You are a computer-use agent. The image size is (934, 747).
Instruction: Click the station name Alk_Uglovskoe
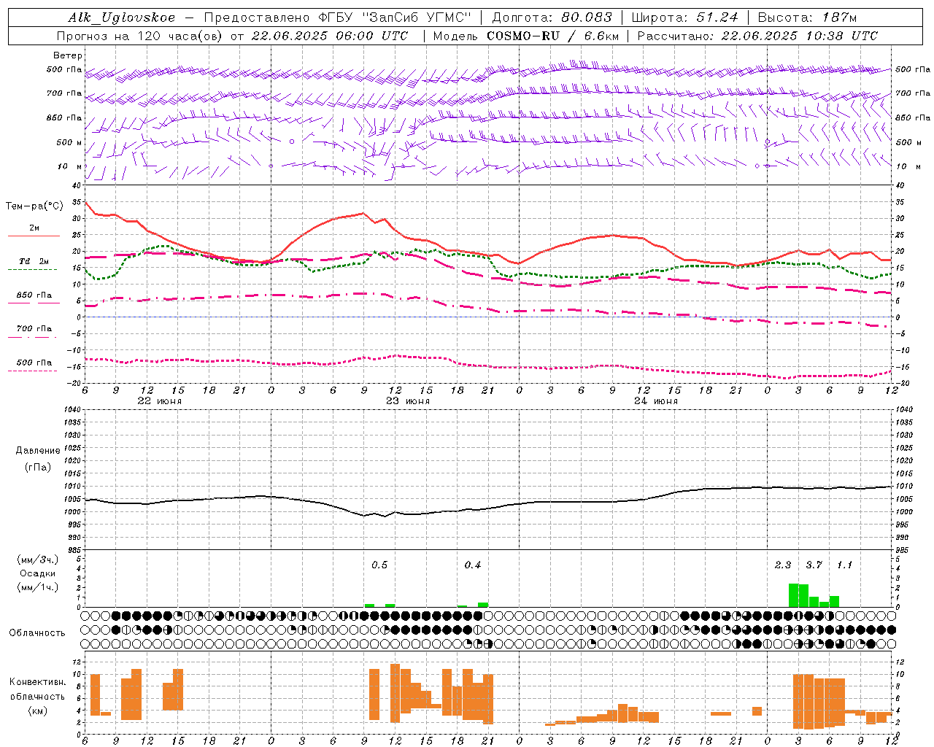point(122,18)
